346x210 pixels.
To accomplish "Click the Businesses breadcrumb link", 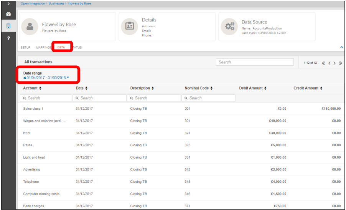I will coord(56,3).
